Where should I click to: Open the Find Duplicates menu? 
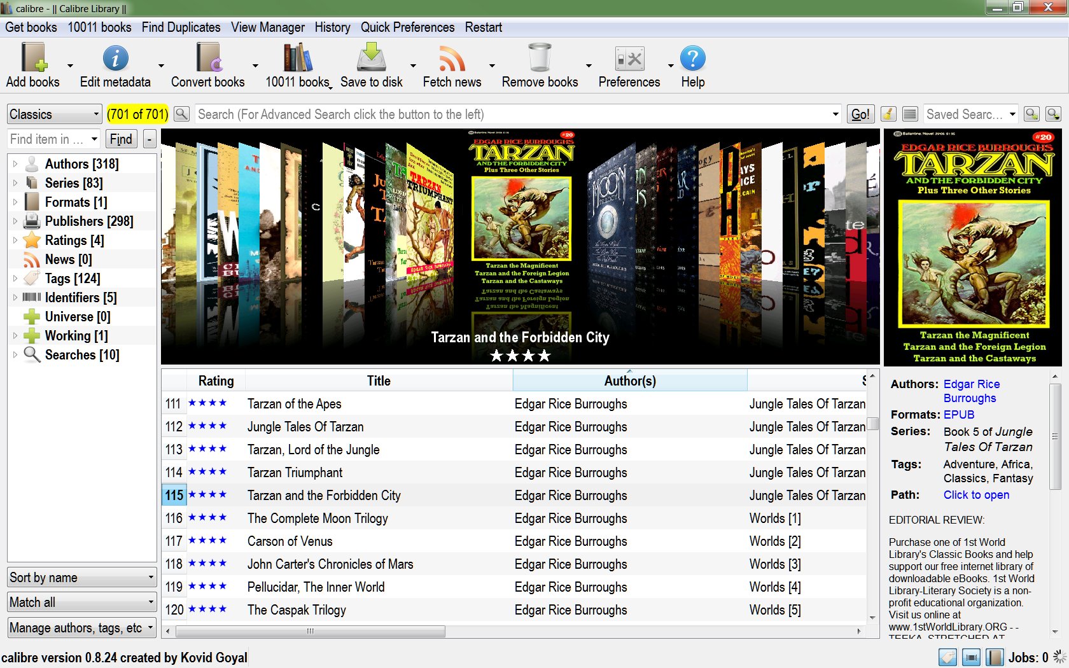[181, 27]
